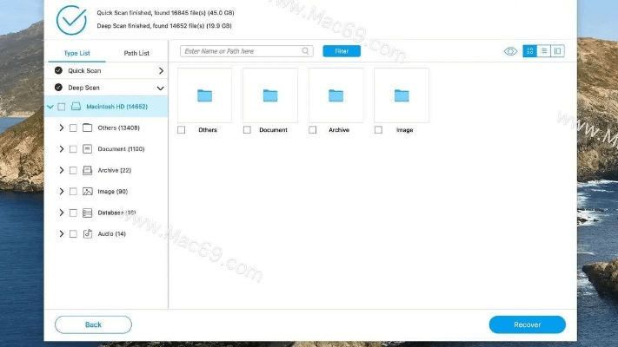Check the Macintosh HD checkbox

pyautogui.click(x=61, y=107)
